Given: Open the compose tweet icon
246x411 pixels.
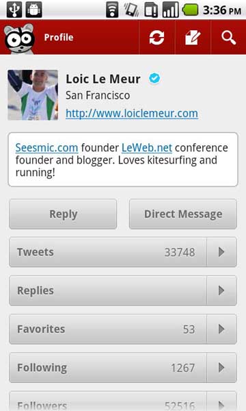Looking at the screenshot, I should [193, 38].
